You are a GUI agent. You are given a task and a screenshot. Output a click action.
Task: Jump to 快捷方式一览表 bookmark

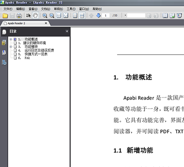36,54
